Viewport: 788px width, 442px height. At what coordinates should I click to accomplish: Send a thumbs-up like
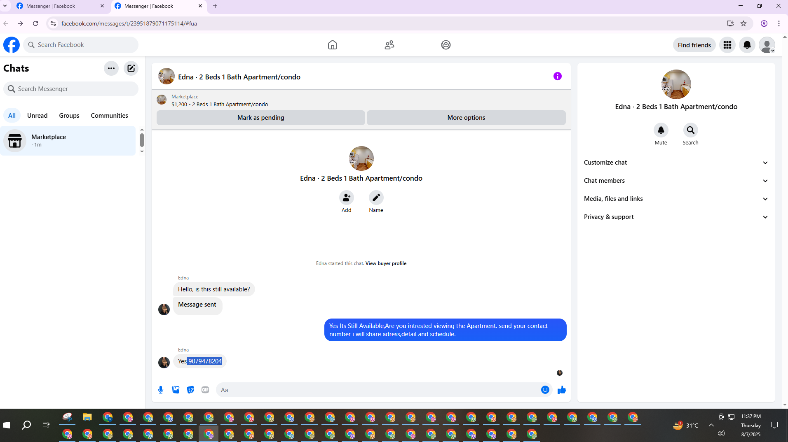(562, 390)
